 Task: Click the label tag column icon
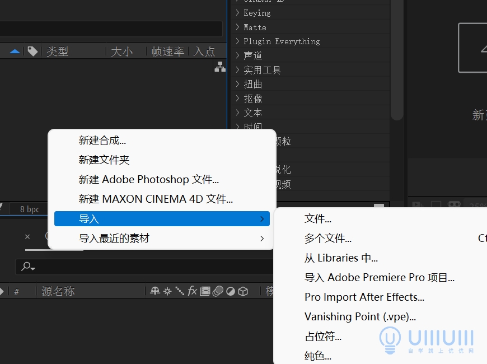point(32,52)
